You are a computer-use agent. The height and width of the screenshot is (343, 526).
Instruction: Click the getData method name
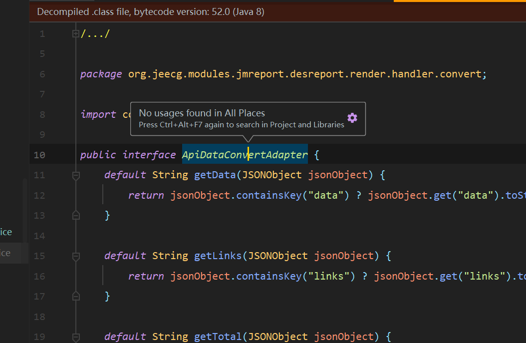click(x=215, y=175)
